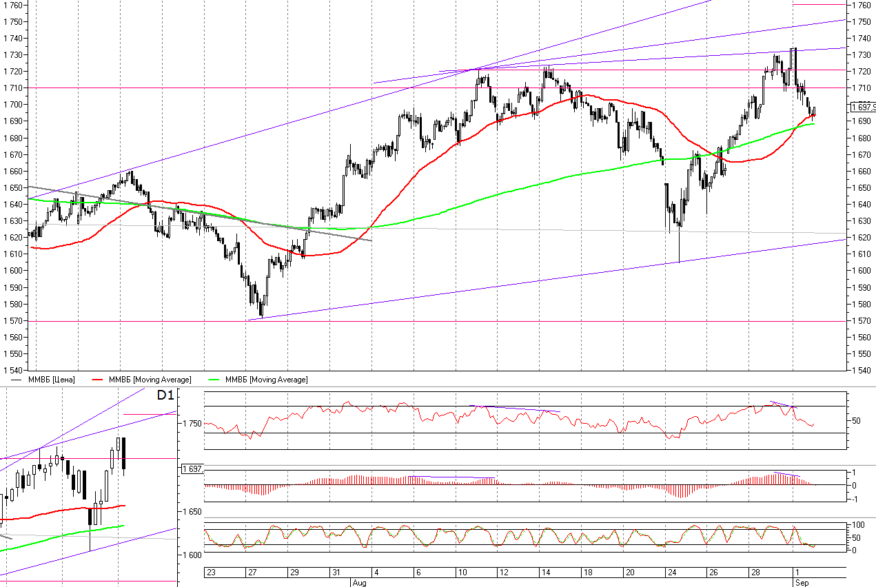Click the green Moving Average legend line swatch
Viewport: 876px width, 587px height.
click(215, 380)
